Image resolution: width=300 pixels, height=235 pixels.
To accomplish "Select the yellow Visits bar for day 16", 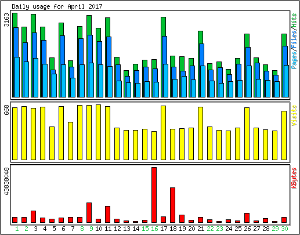I will (x=154, y=146).
